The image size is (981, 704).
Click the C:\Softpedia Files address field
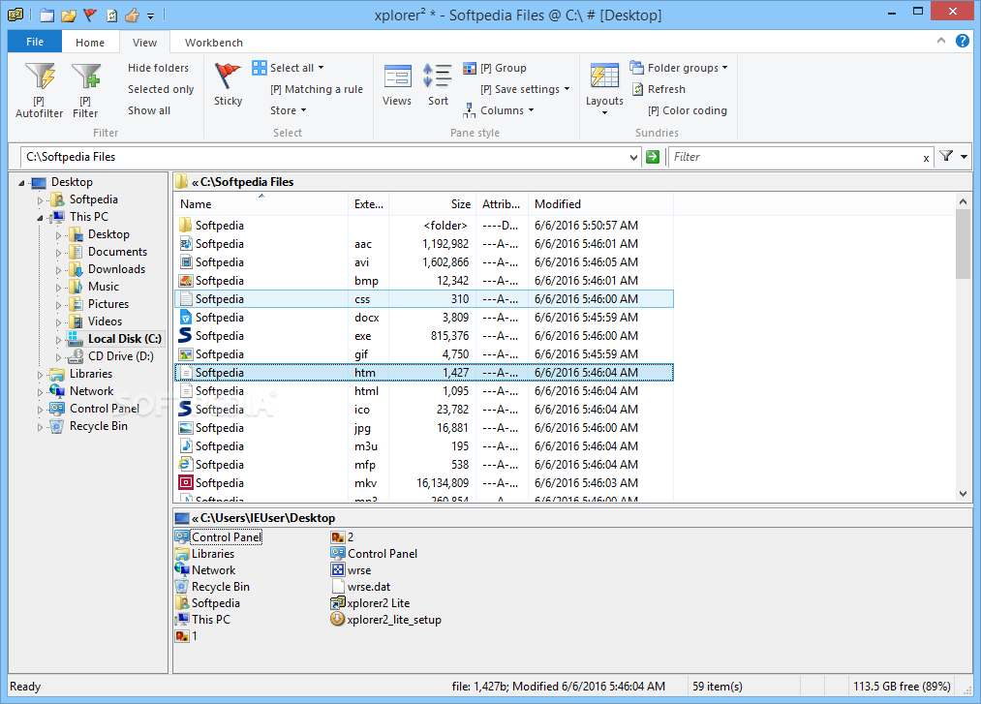(x=324, y=157)
